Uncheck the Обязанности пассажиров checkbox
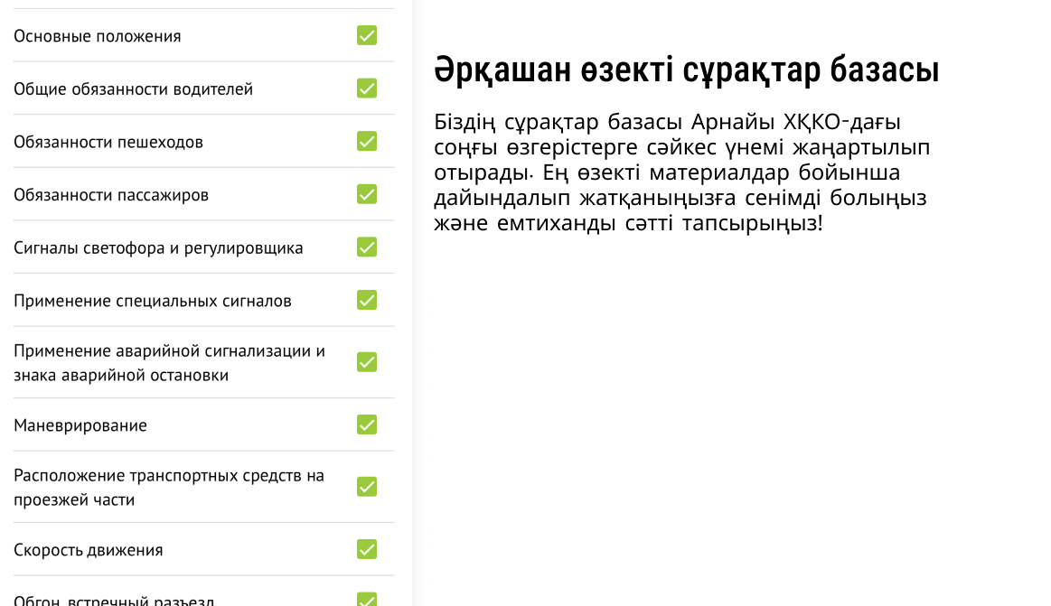Screen dimensions: 1051x606 coord(367,194)
